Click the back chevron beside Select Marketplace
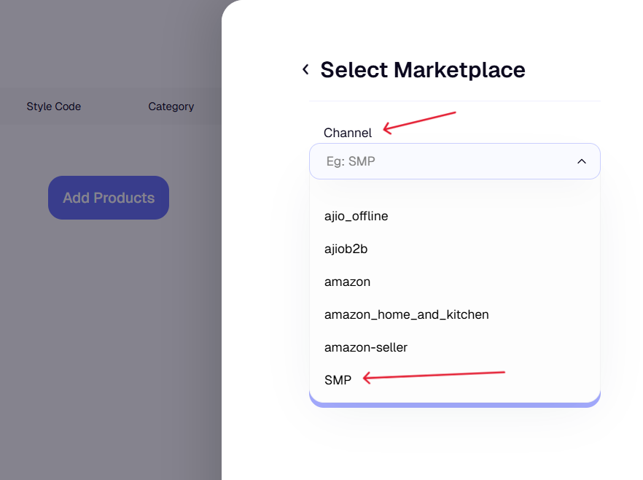The height and width of the screenshot is (480, 643). [305, 69]
